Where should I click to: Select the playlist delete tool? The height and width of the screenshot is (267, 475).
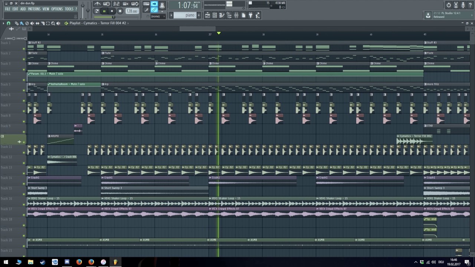point(27,23)
